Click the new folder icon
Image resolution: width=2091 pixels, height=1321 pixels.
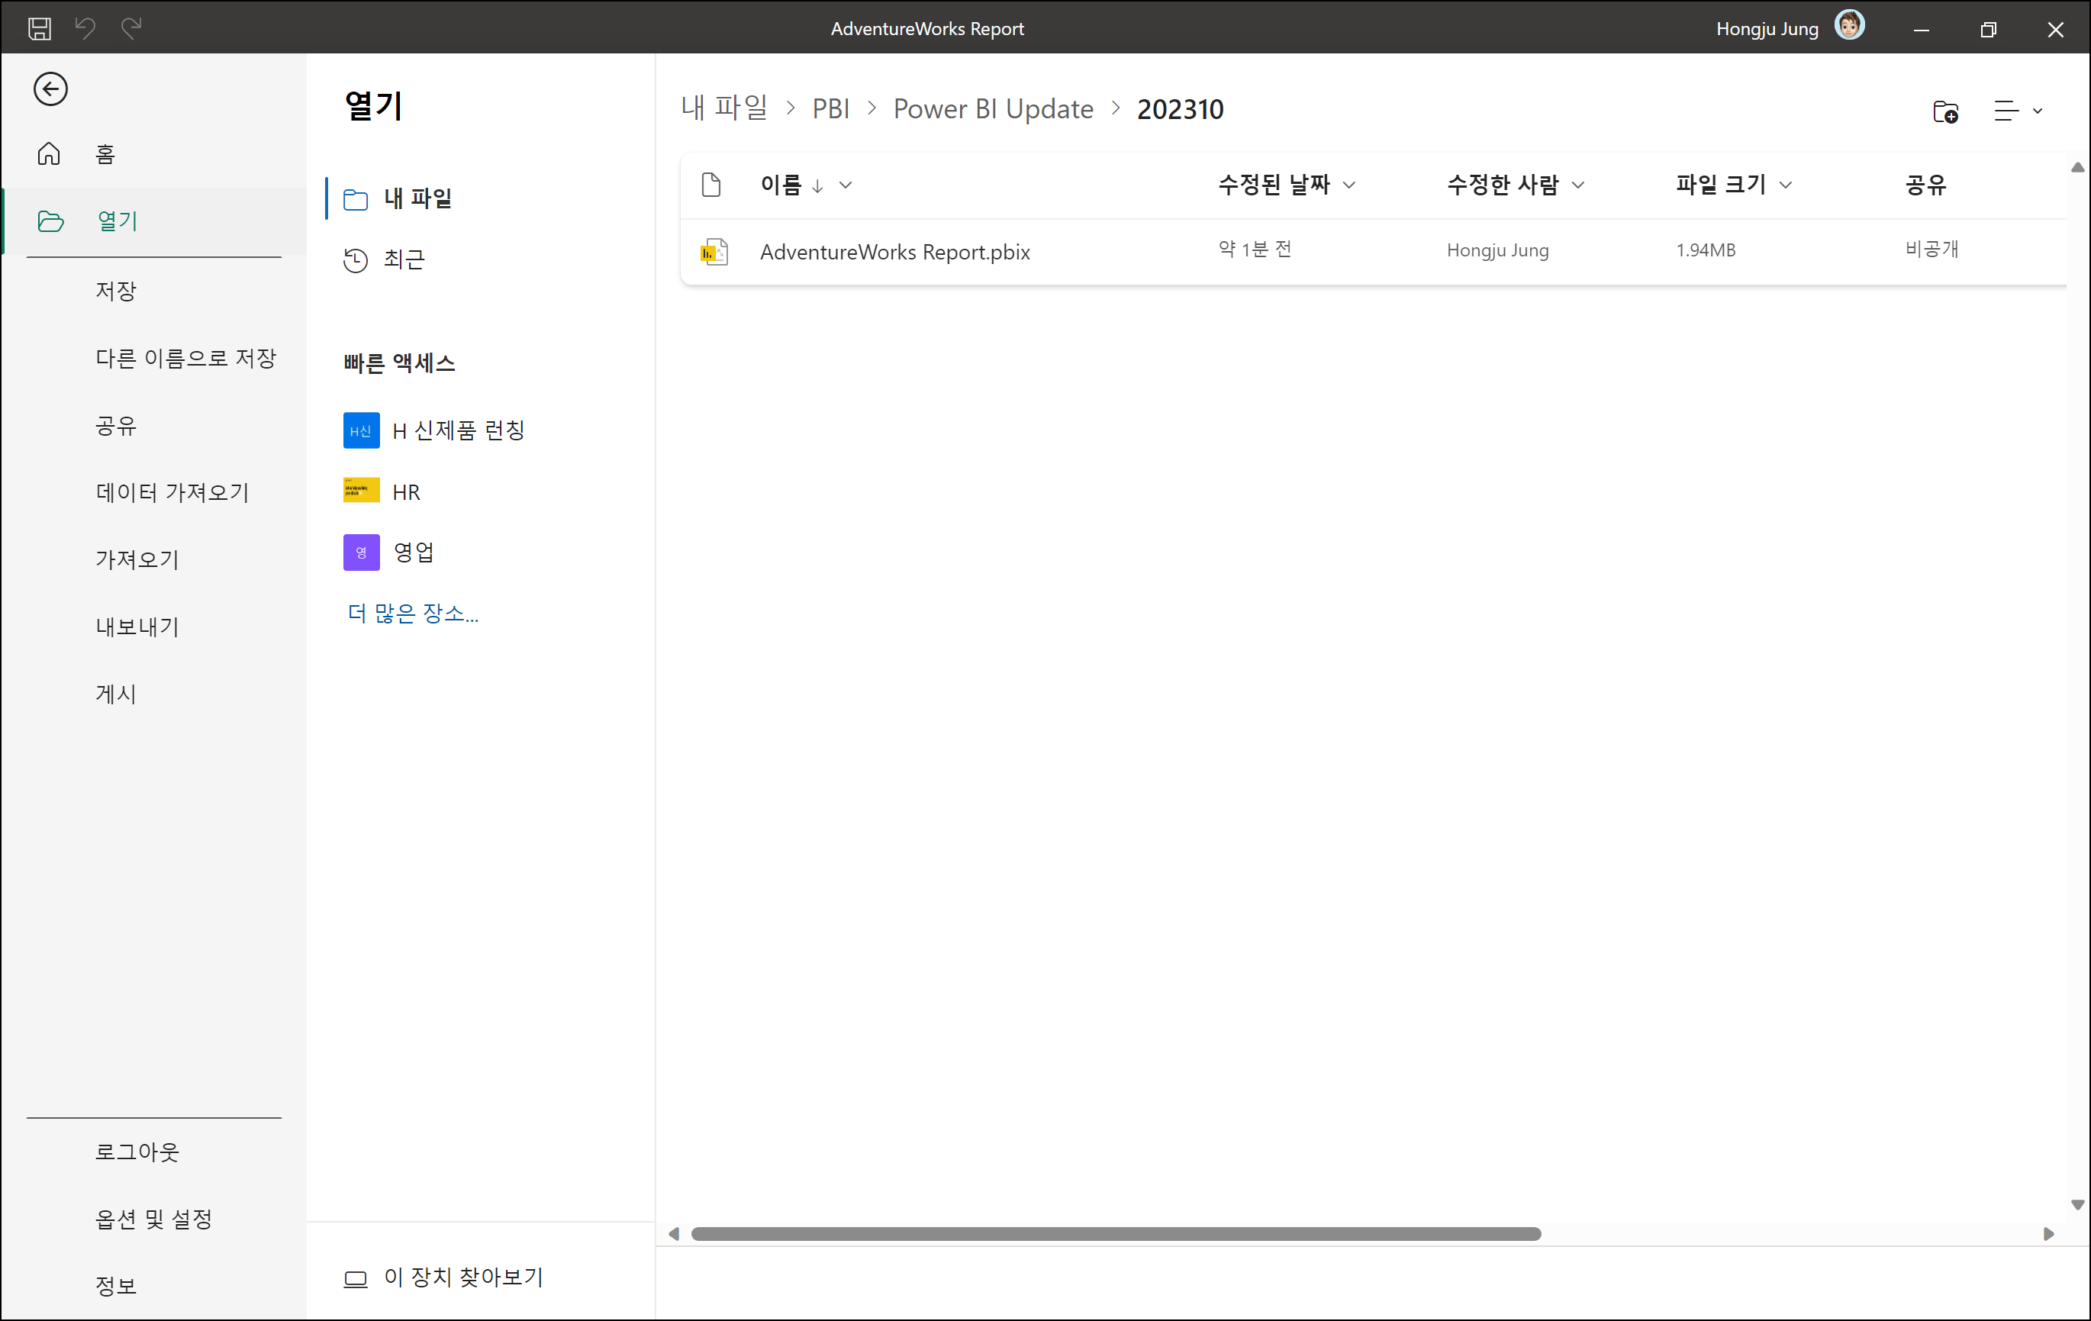(x=1945, y=111)
